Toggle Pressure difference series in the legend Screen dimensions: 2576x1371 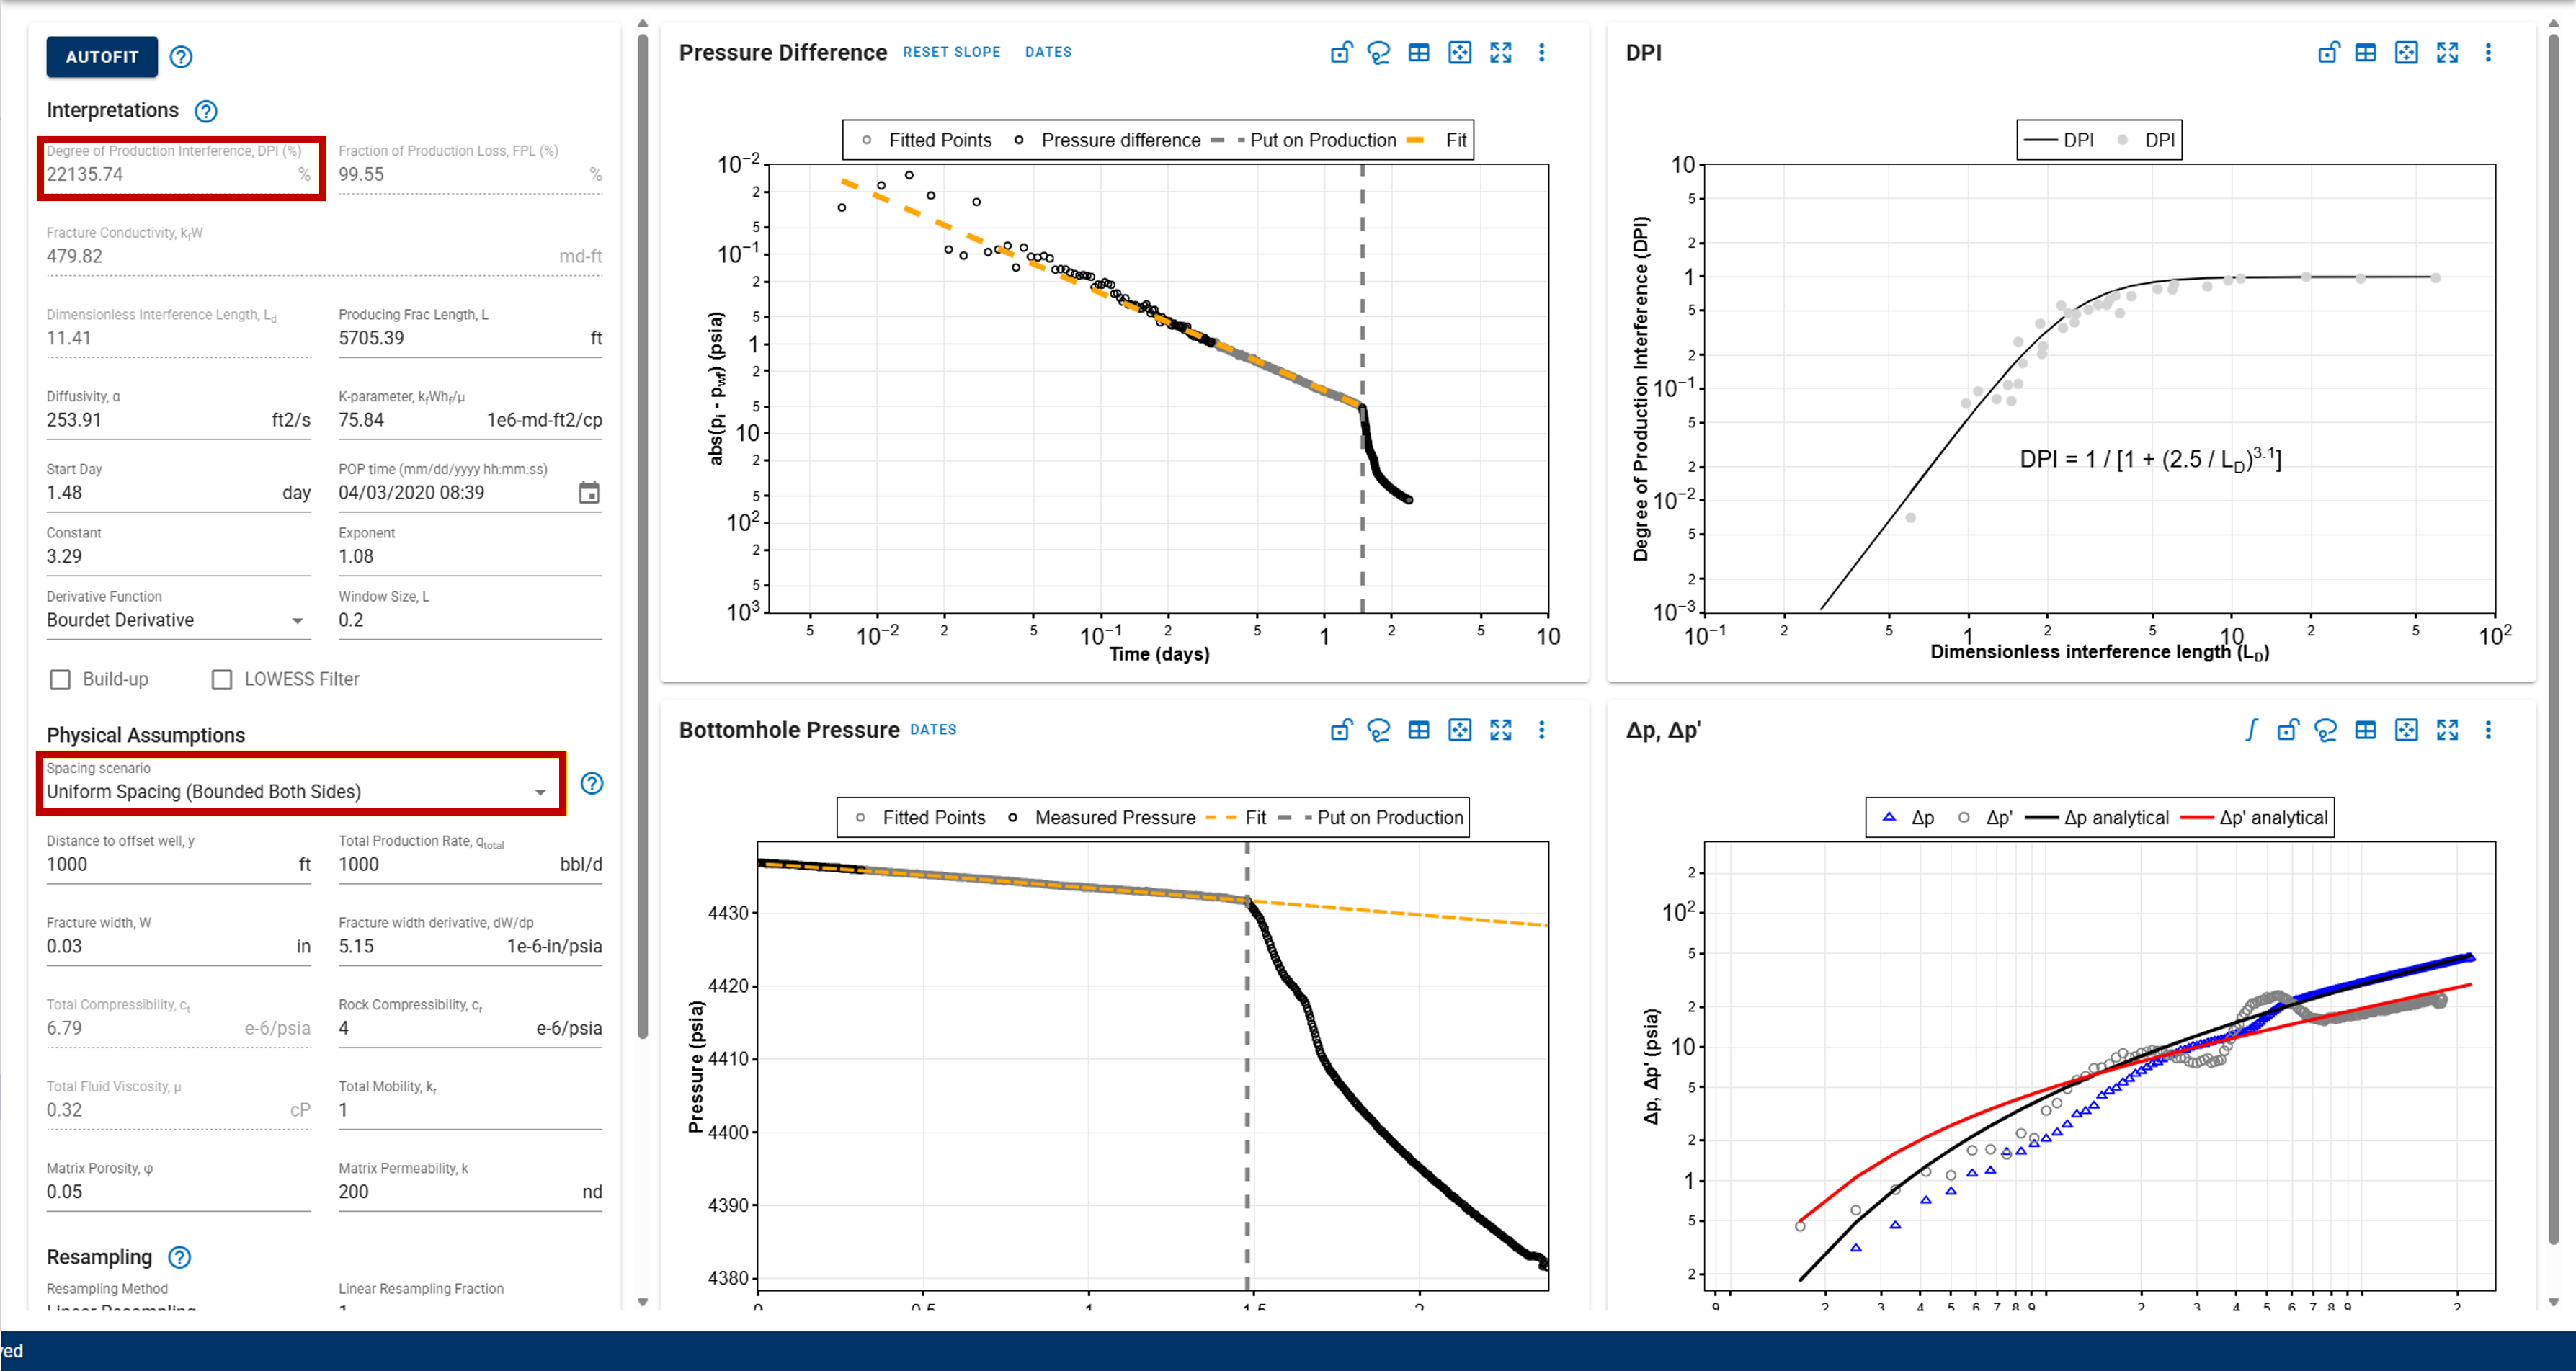click(x=1107, y=140)
